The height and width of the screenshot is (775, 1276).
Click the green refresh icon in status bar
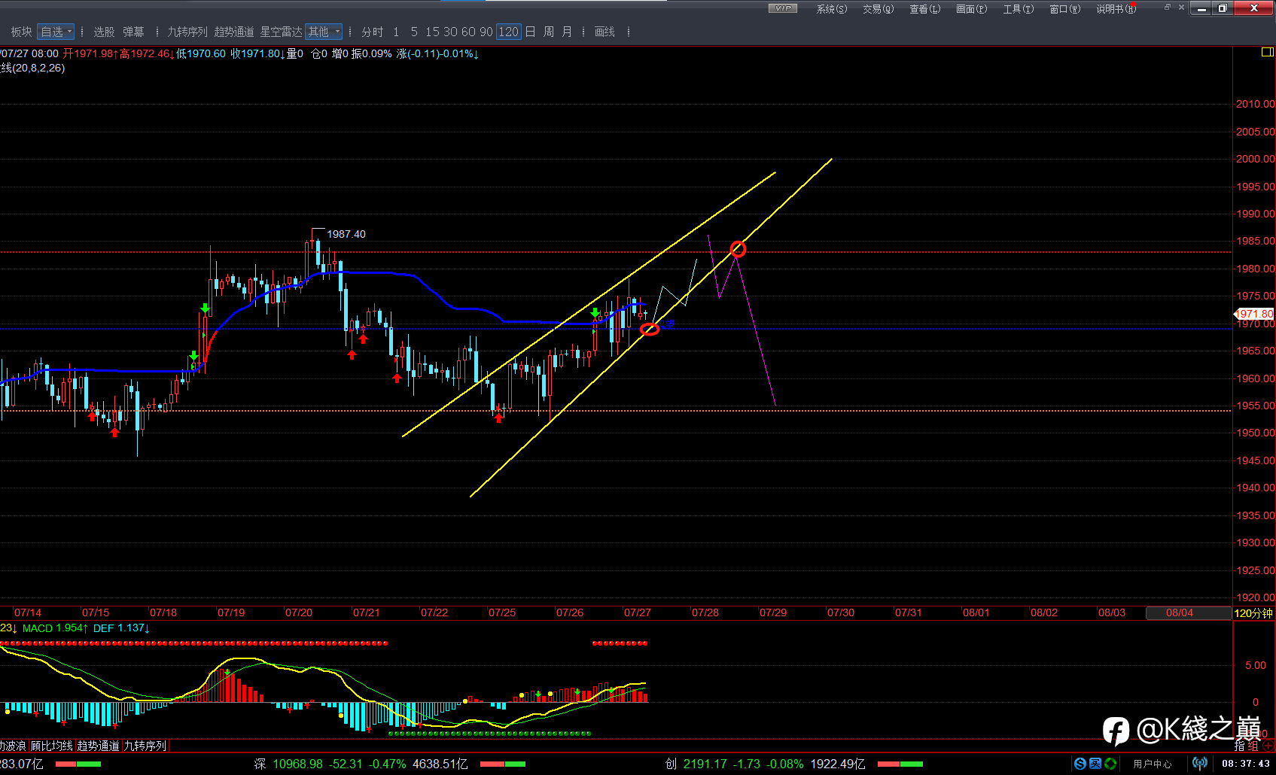[x=1110, y=764]
